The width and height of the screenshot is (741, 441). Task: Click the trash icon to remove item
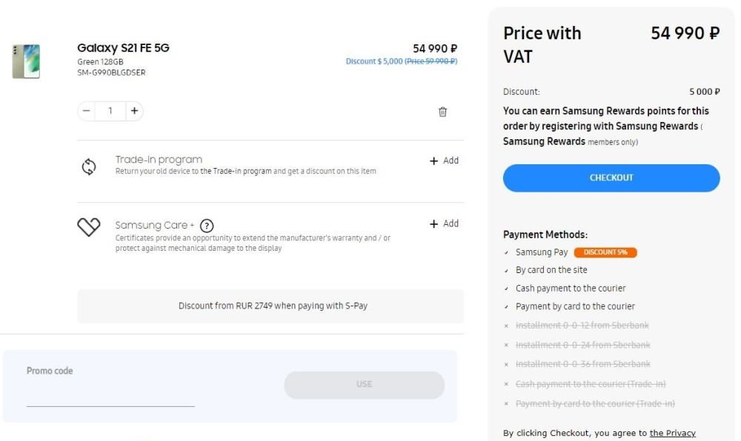click(442, 112)
